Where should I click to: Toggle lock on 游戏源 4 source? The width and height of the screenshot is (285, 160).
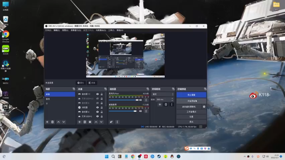(102, 112)
